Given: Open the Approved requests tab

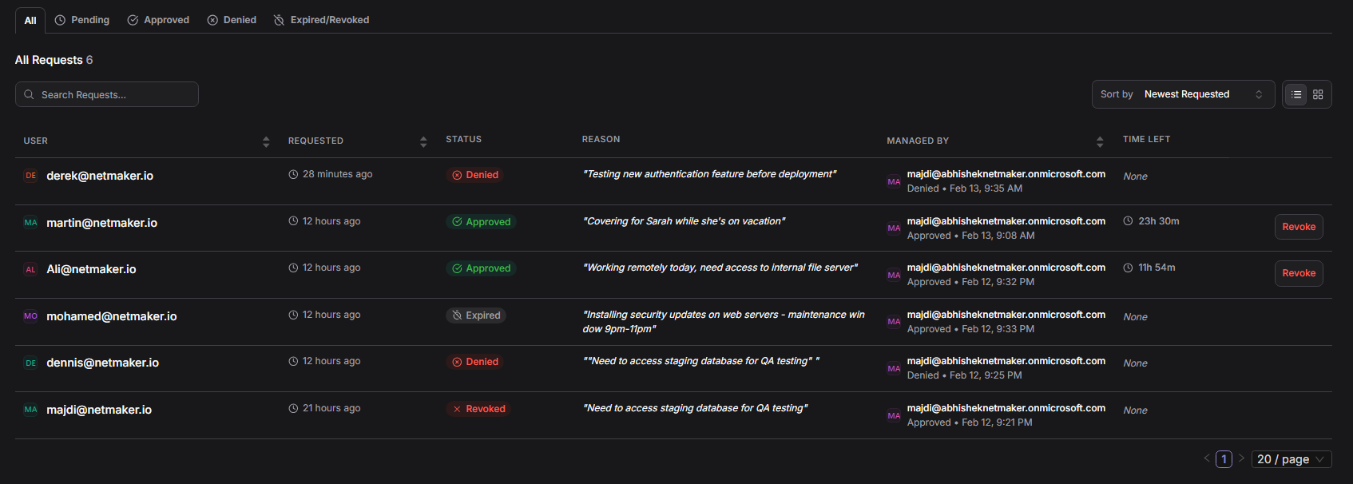Looking at the screenshot, I should coord(158,20).
